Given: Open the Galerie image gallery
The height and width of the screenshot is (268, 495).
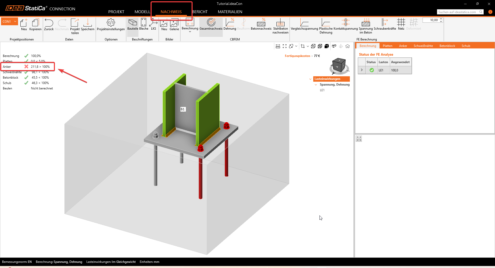Looking at the screenshot, I should [174, 24].
